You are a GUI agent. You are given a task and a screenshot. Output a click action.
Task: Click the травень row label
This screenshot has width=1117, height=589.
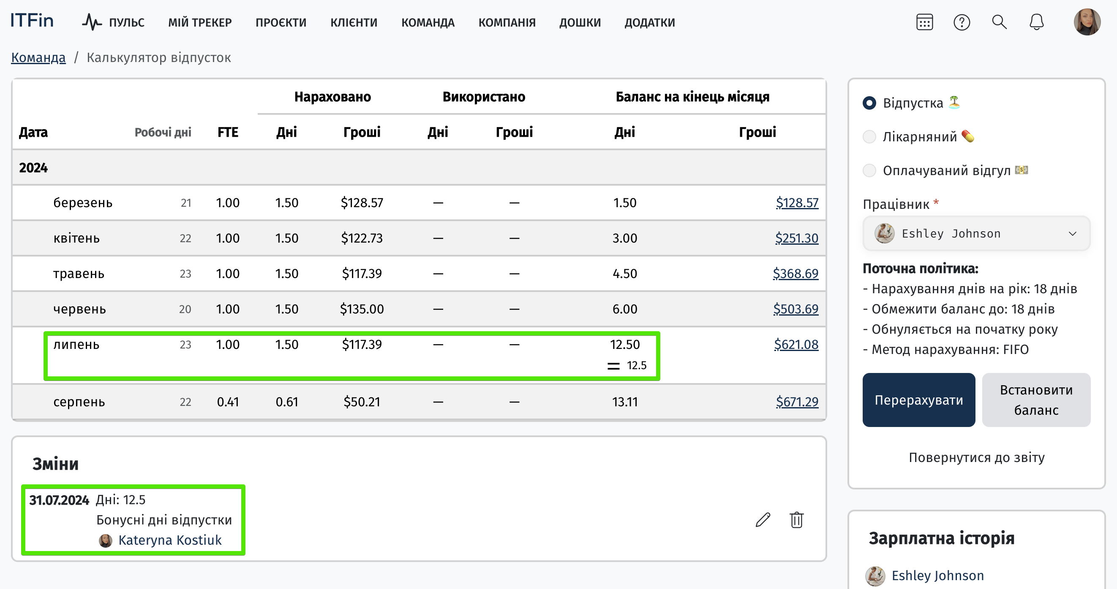coord(79,274)
